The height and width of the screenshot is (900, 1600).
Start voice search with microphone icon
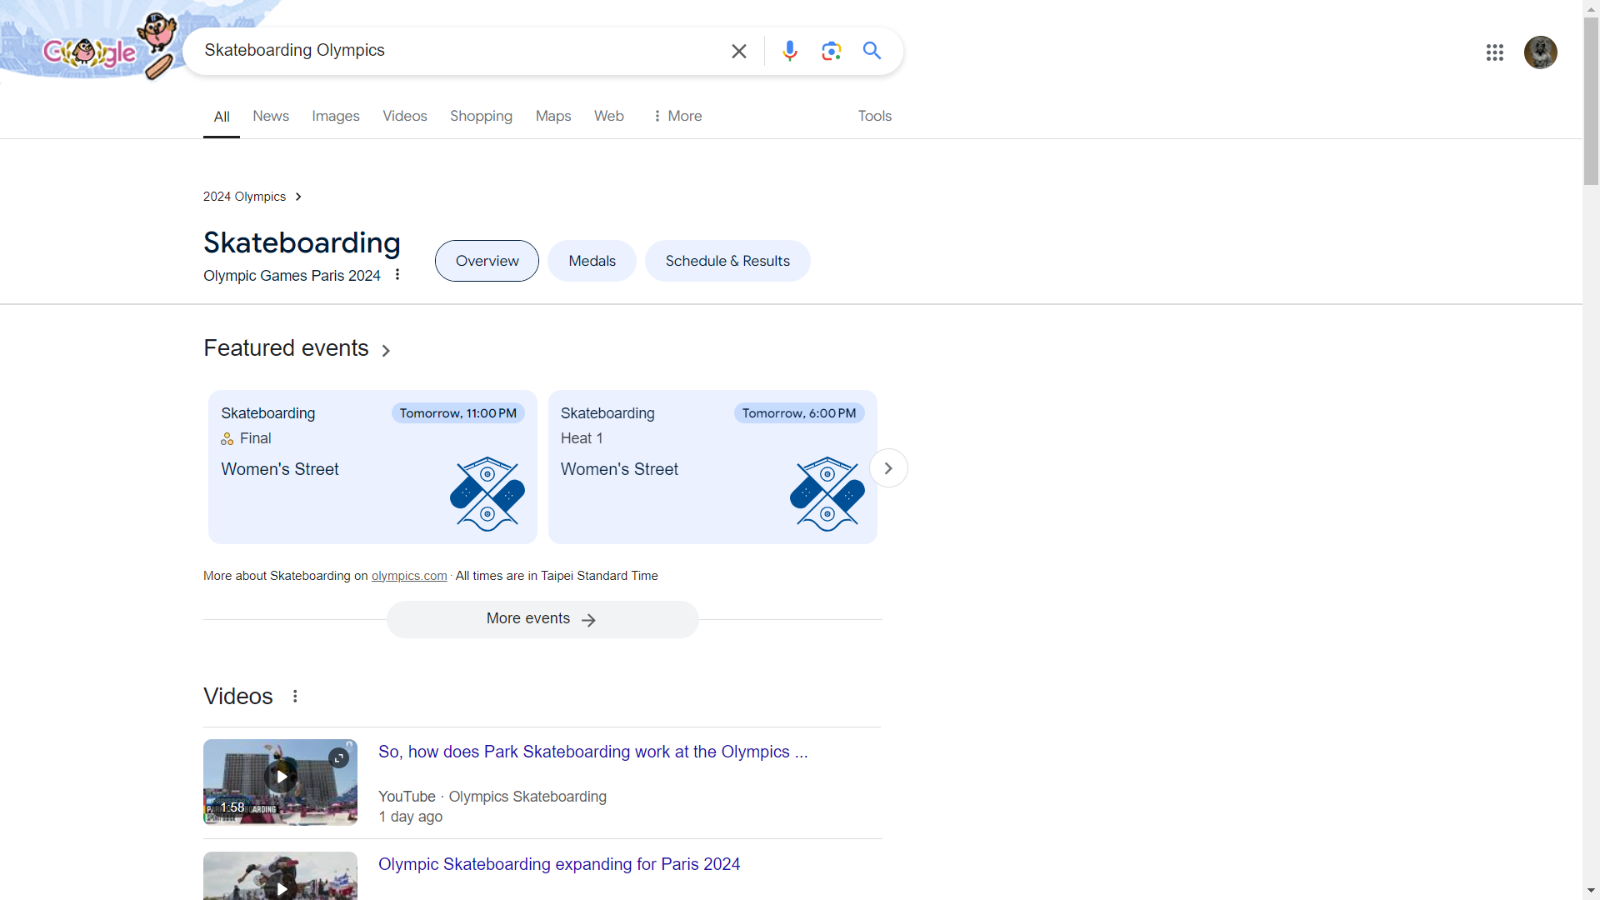pos(790,51)
